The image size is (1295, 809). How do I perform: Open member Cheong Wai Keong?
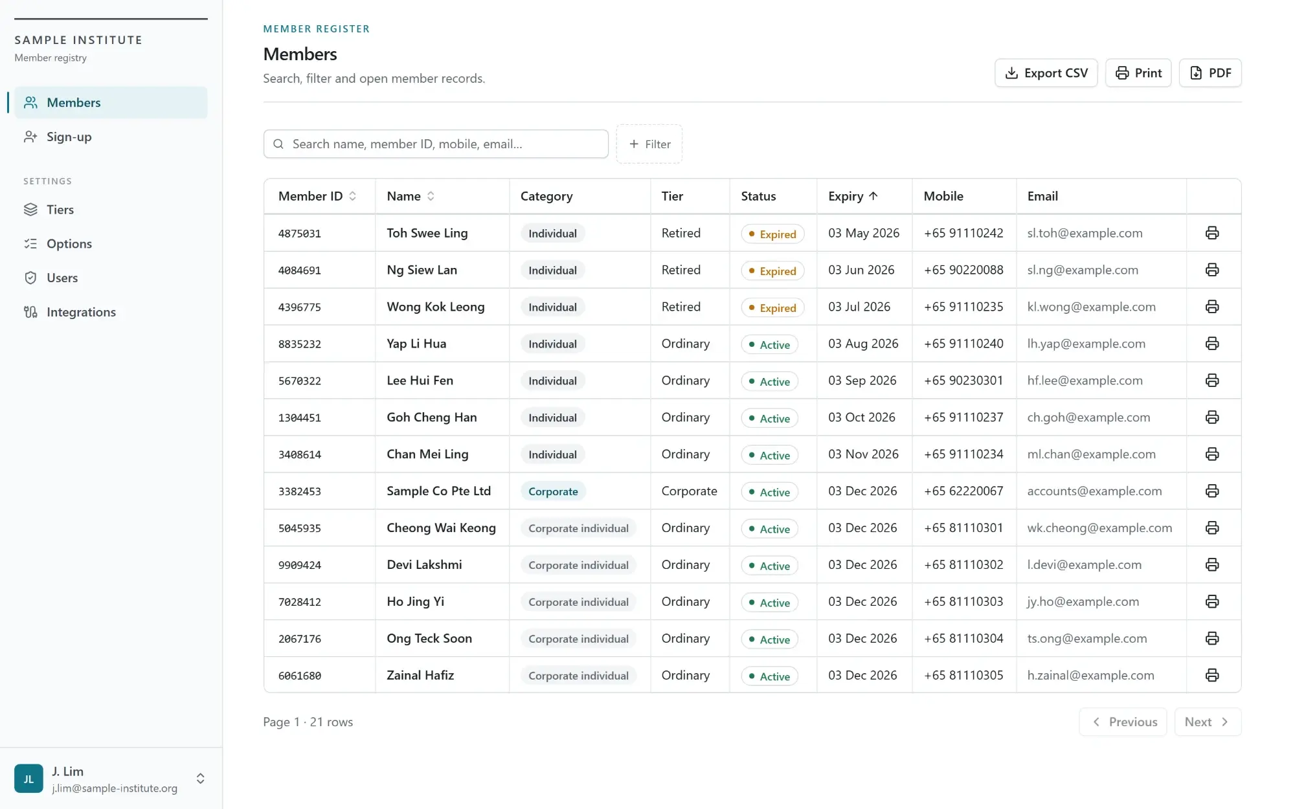click(441, 528)
